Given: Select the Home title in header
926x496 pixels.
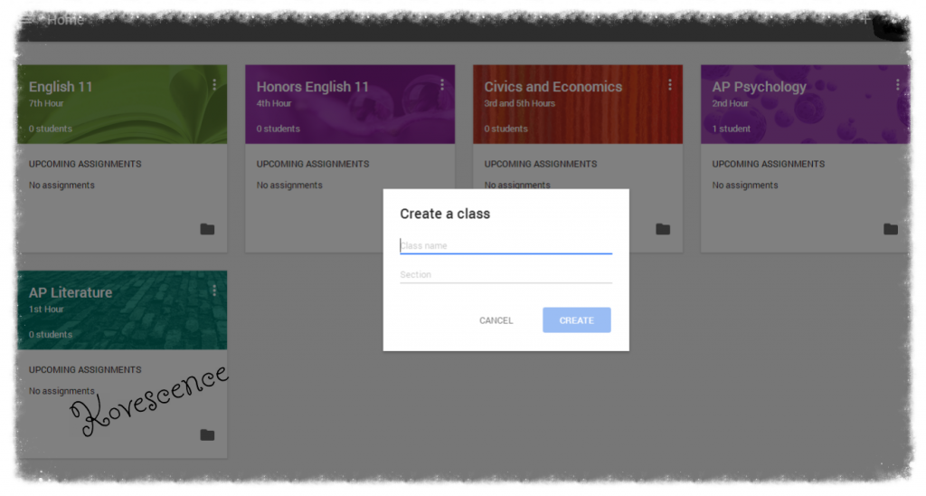Looking at the screenshot, I should [x=66, y=20].
